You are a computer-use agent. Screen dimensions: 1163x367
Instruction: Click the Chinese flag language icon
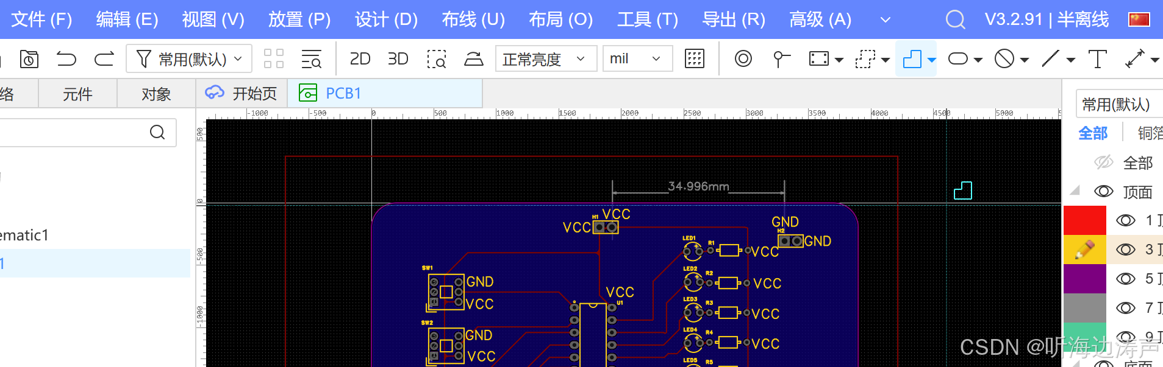click(x=1139, y=19)
